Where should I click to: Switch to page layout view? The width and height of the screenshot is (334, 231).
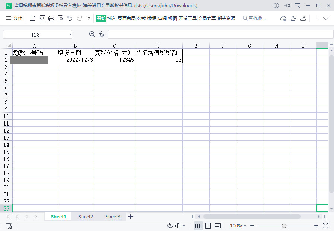coord(208,226)
